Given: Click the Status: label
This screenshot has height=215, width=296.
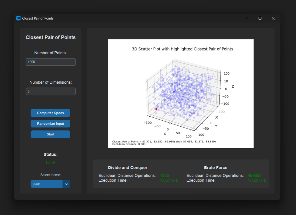Looking at the screenshot, I should [51, 154].
